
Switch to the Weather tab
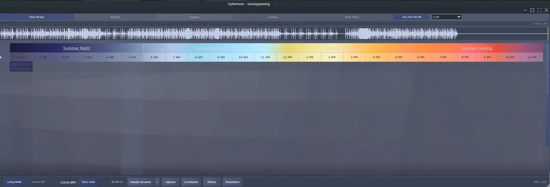[x=116, y=17]
